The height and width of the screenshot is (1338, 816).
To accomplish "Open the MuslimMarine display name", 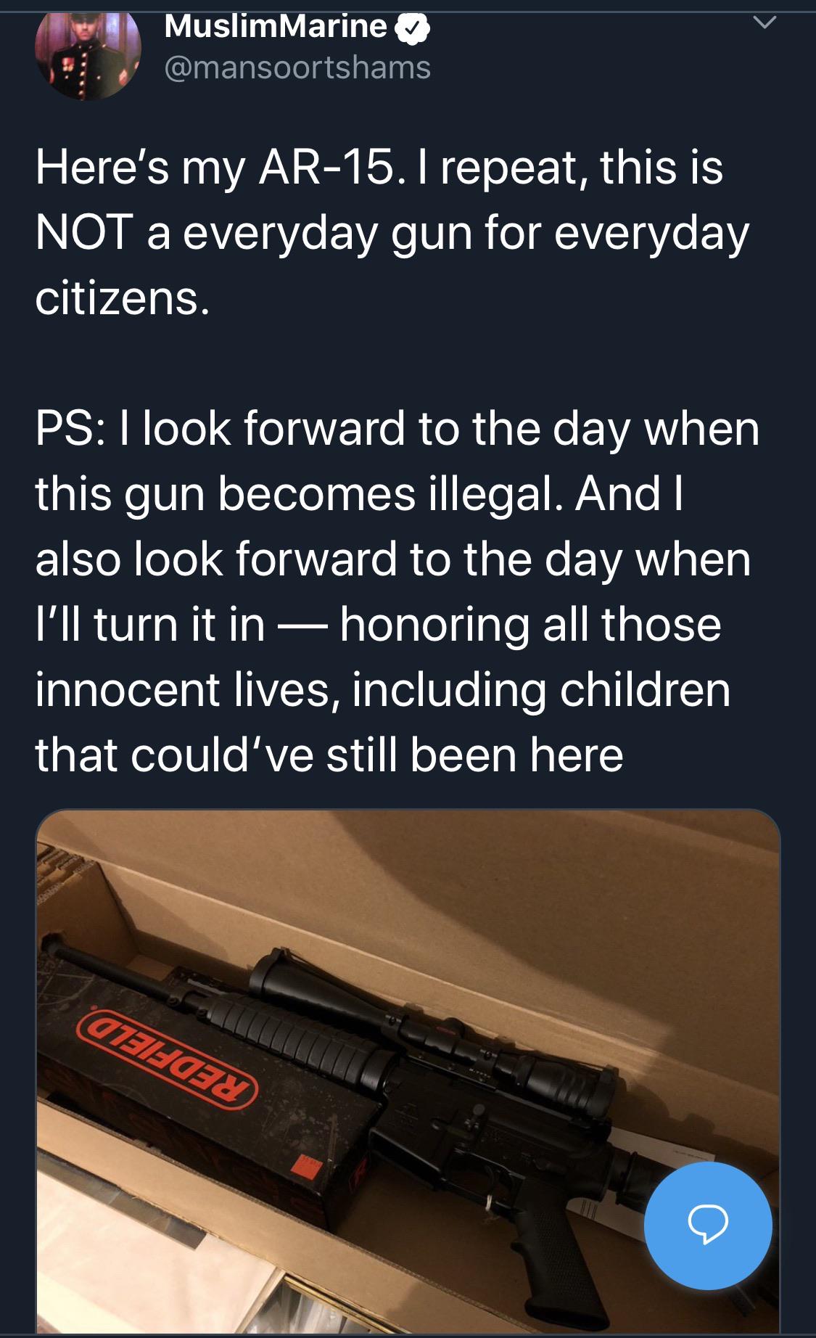I will (x=276, y=27).
